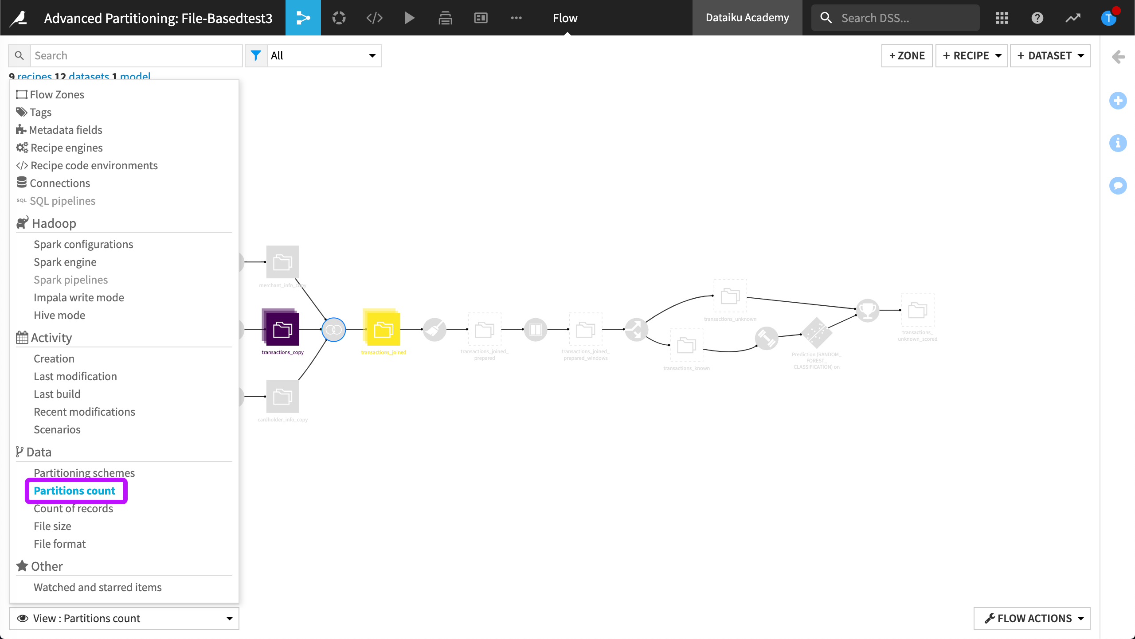Expand the FLOW ACTIONS menu

coord(1031,618)
